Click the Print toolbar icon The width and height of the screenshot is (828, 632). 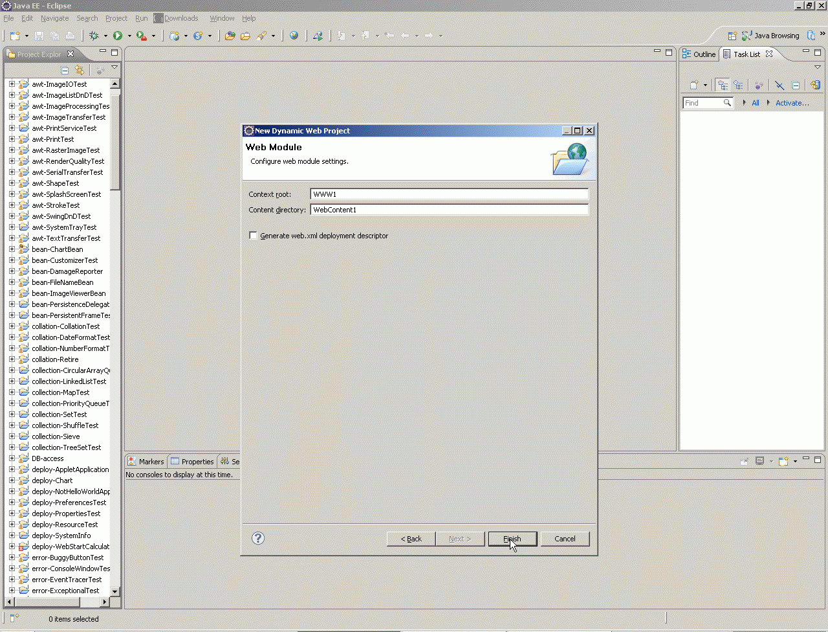pyautogui.click(x=70, y=36)
